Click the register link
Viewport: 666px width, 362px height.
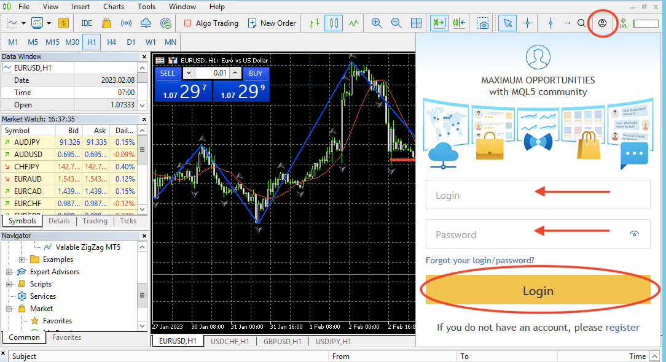point(622,327)
